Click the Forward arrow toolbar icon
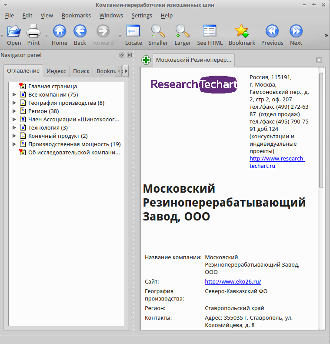The image size is (330, 344). (x=103, y=35)
